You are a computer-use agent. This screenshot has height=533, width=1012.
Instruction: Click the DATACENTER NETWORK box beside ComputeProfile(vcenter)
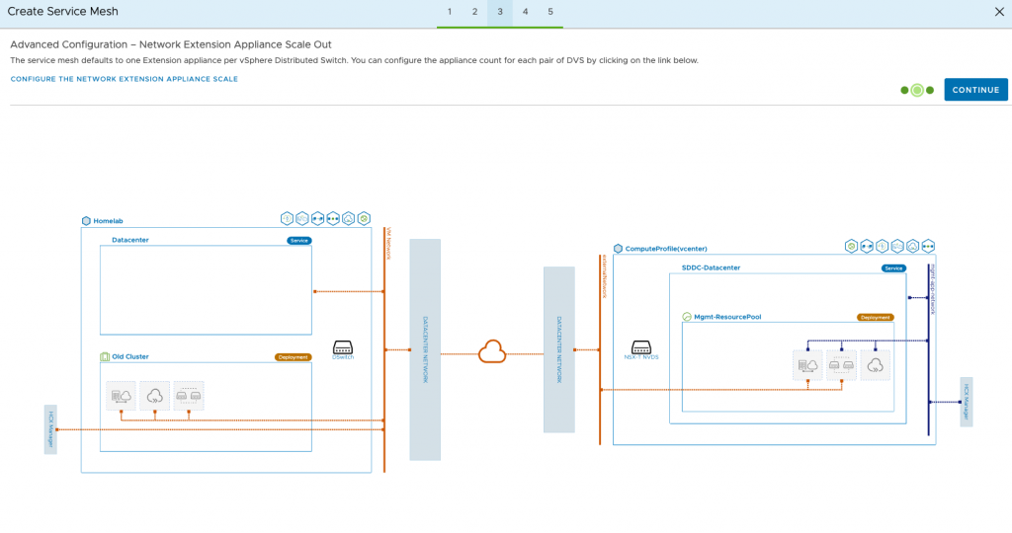[x=559, y=349]
